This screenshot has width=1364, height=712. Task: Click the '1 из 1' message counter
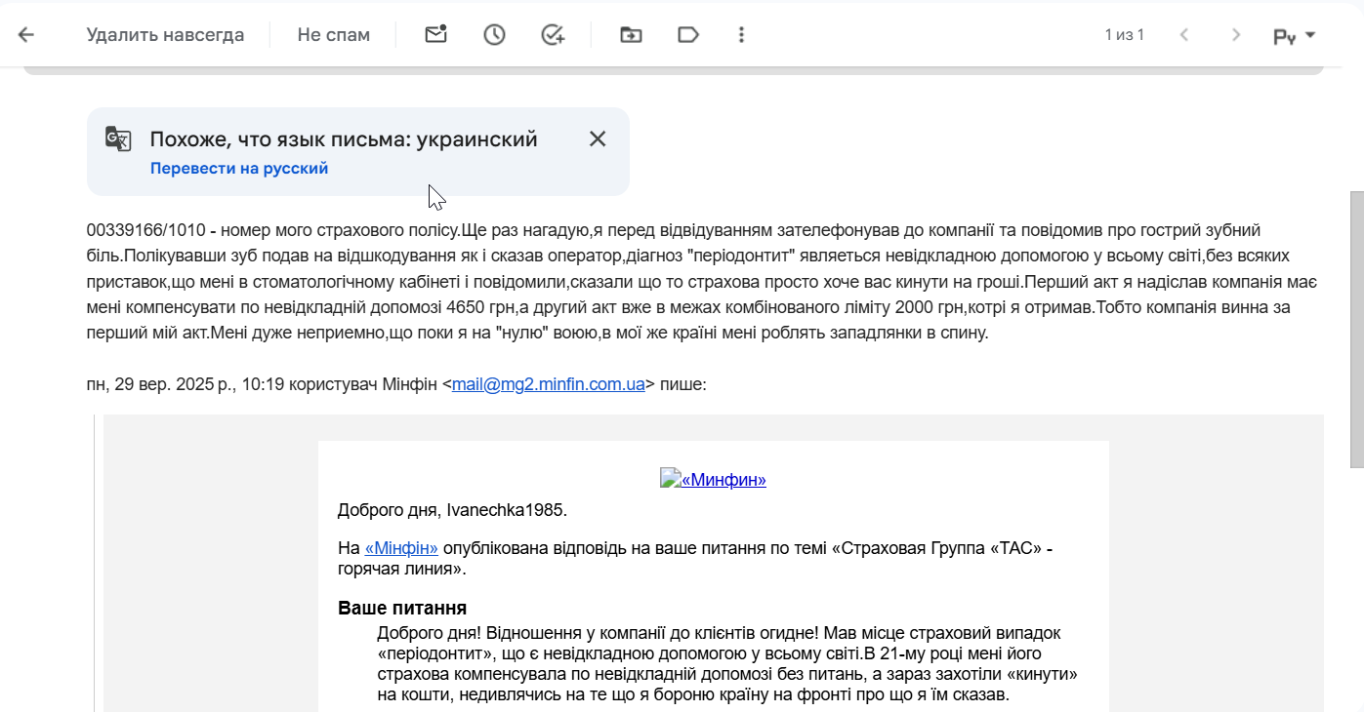1124,35
